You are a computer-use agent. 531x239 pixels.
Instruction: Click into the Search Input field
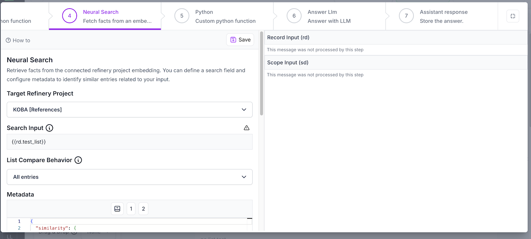(129, 142)
